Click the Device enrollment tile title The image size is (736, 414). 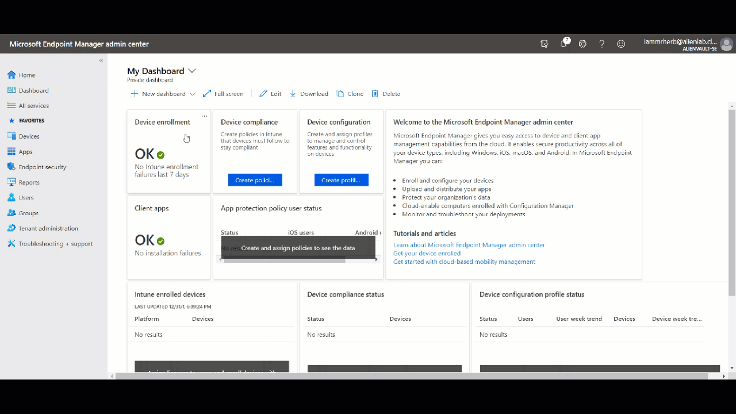[x=162, y=122]
